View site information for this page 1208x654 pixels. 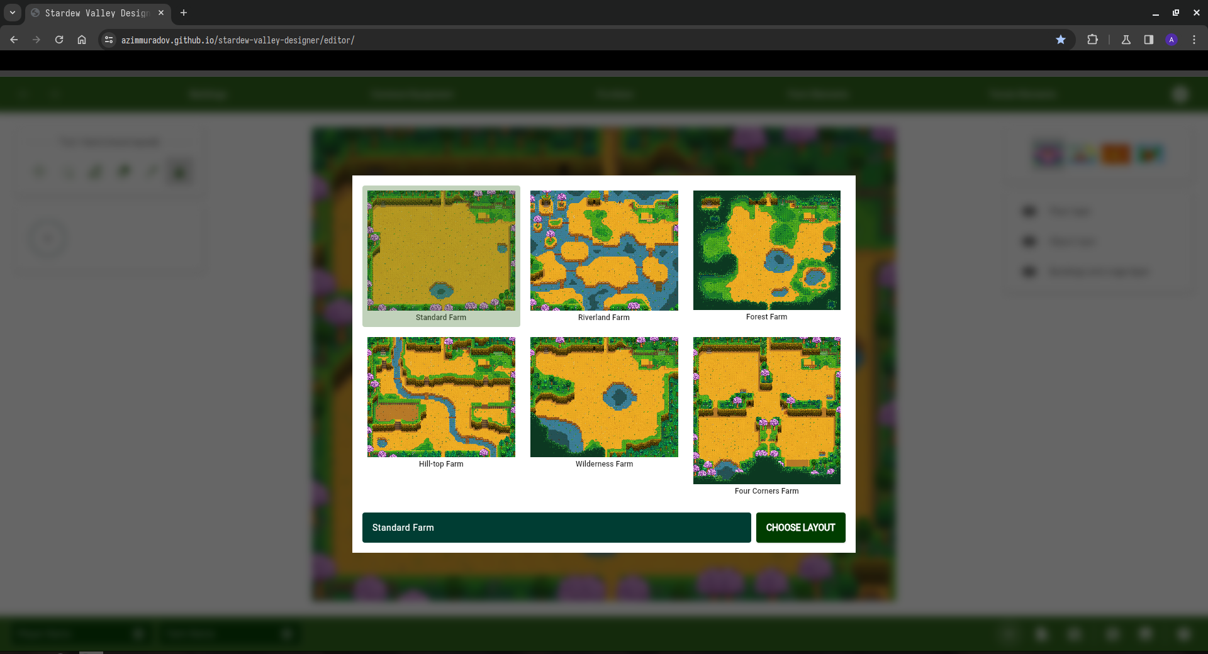click(109, 40)
